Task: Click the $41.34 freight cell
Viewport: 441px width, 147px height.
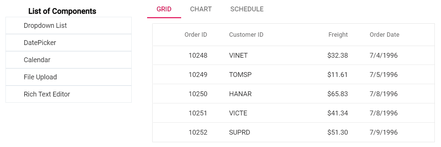Action: click(338, 113)
